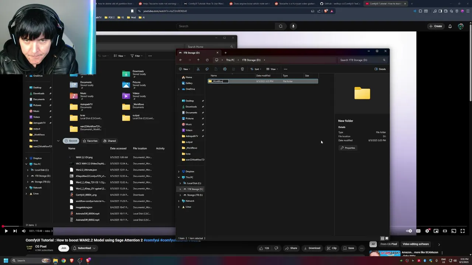Switch to large thumbnails view in status bar
The width and height of the screenshot is (472, 265).
(x=386, y=239)
